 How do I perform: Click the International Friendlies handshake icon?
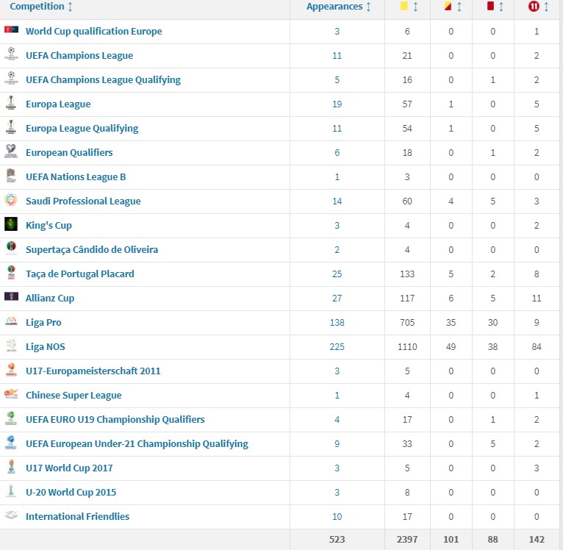[11, 515]
